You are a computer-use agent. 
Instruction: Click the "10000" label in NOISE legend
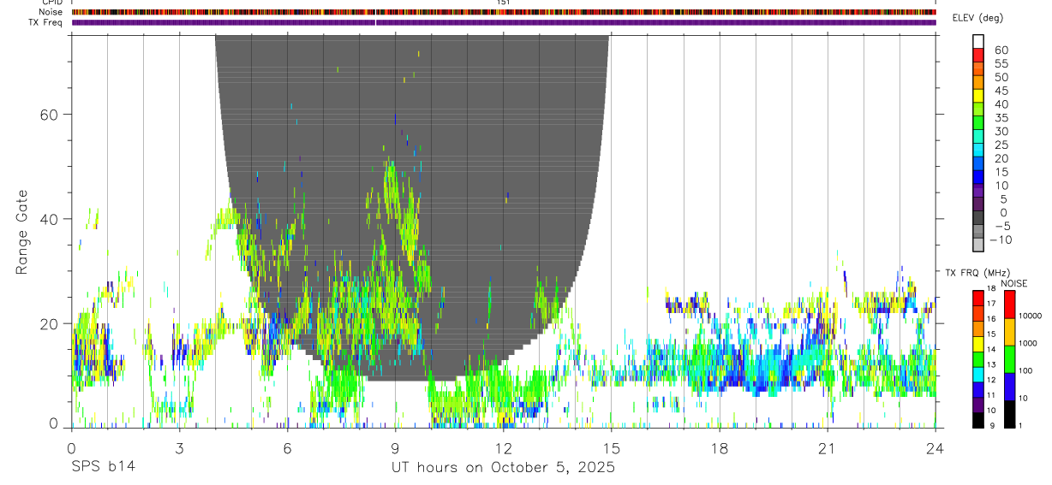tap(1031, 316)
